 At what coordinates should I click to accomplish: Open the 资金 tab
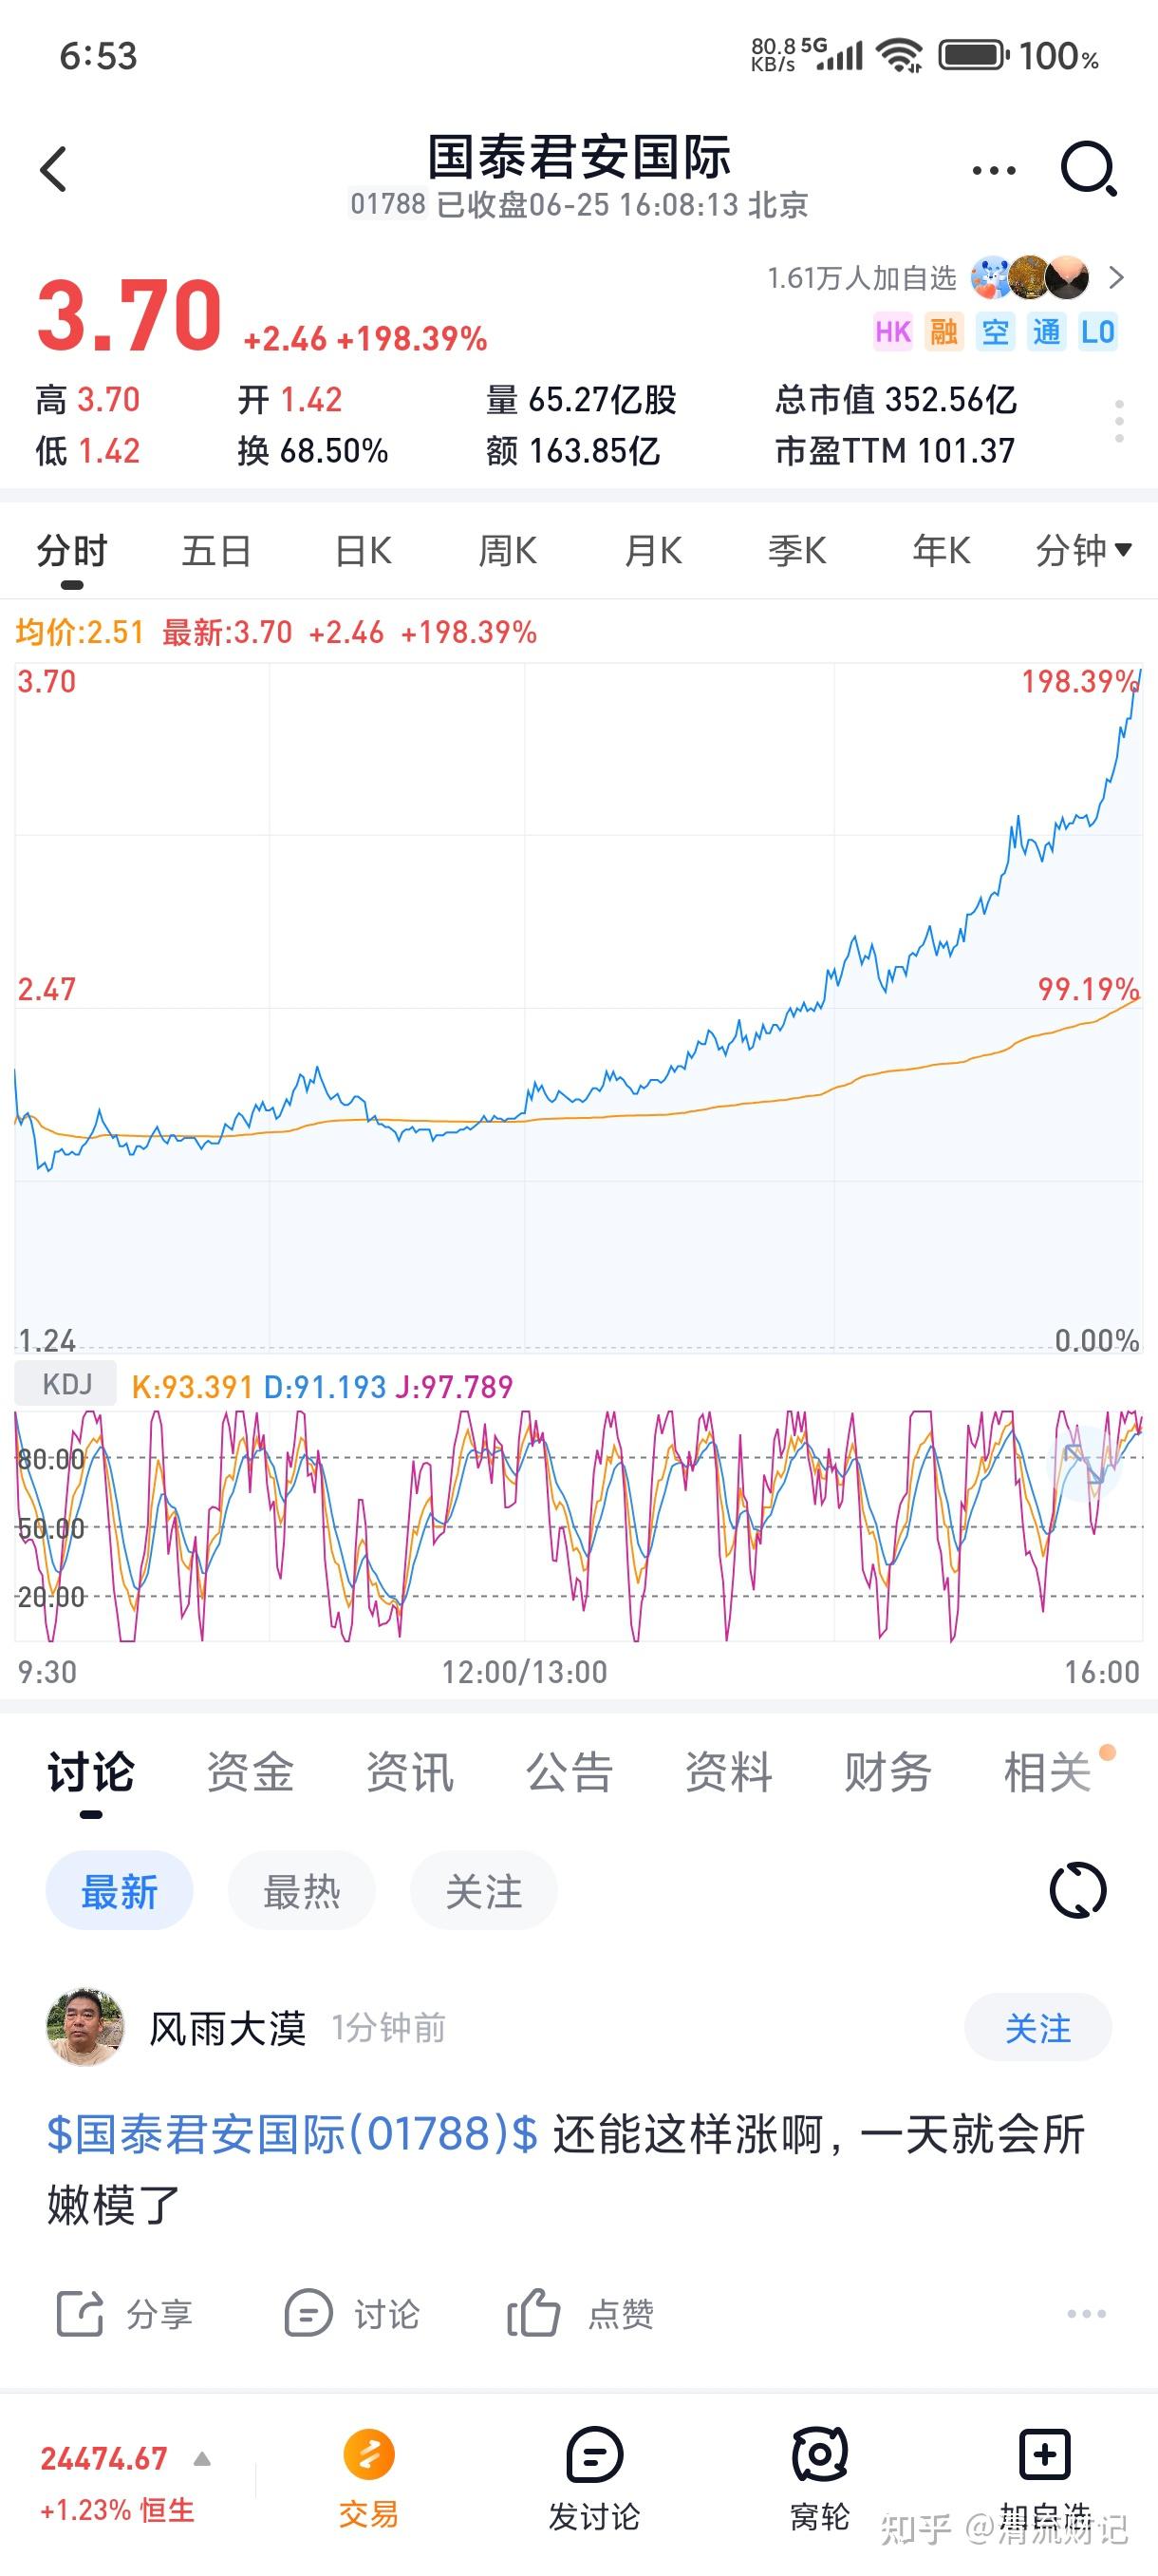click(250, 1773)
